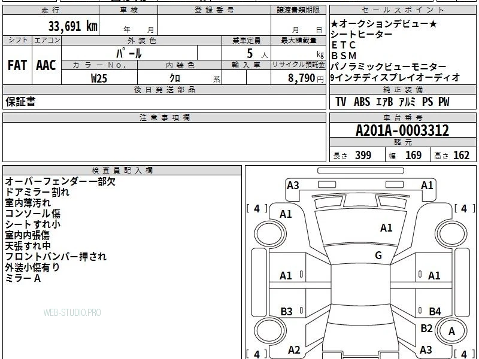Click the リサイクル預託金 header

click(298, 65)
